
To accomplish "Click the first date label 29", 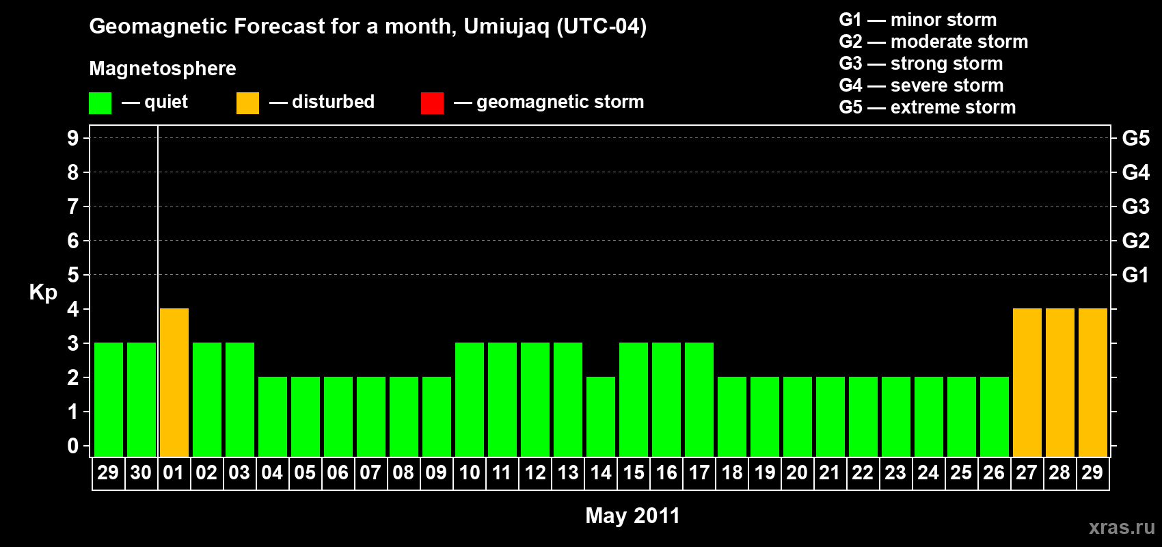I will coord(108,472).
